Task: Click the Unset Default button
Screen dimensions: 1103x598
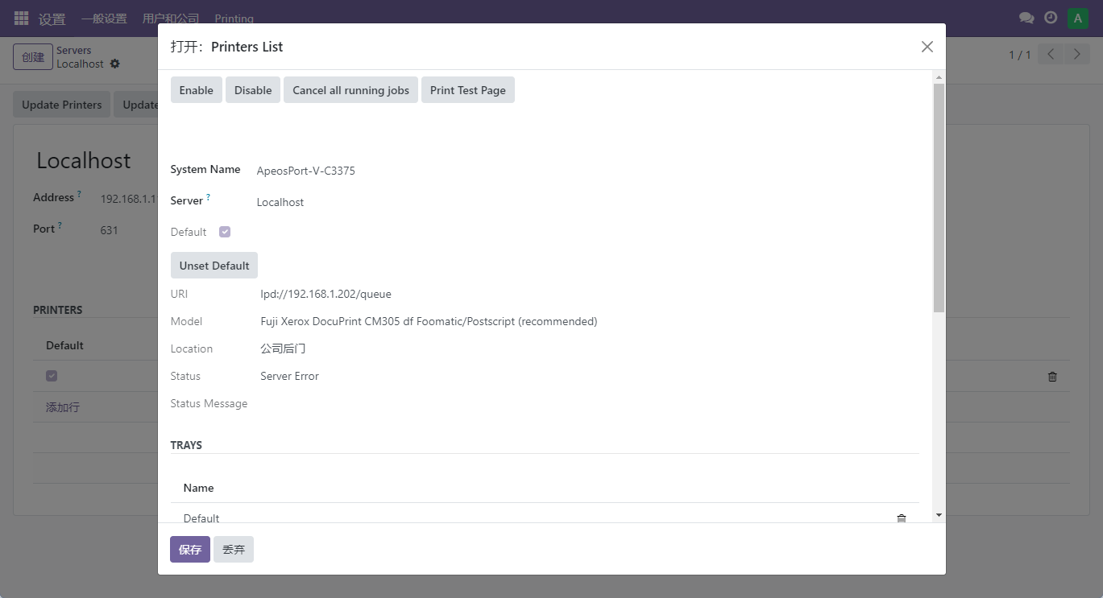Action: point(214,266)
